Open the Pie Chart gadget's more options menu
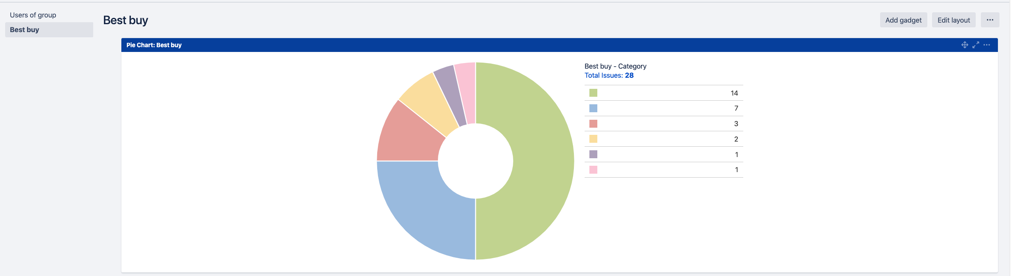This screenshot has height=276, width=1011. tap(987, 45)
